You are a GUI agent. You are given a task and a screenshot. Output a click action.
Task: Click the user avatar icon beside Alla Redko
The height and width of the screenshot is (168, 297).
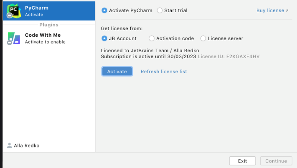9,145
